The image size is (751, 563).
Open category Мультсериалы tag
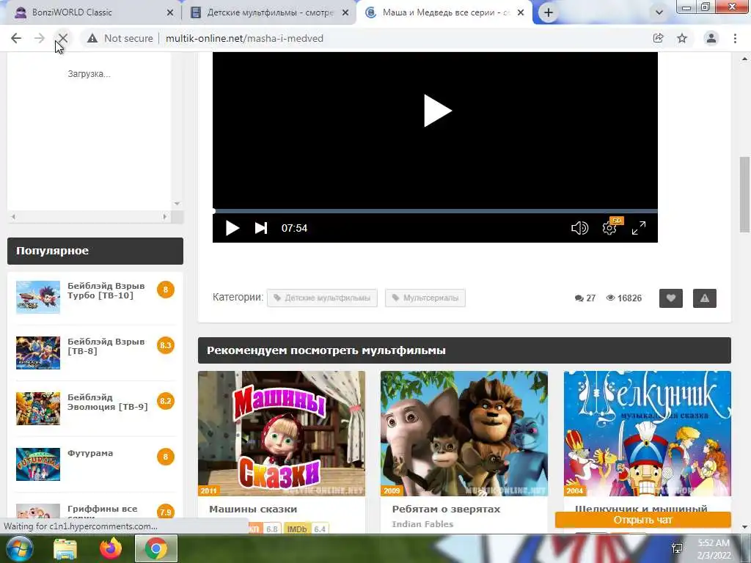[425, 298]
